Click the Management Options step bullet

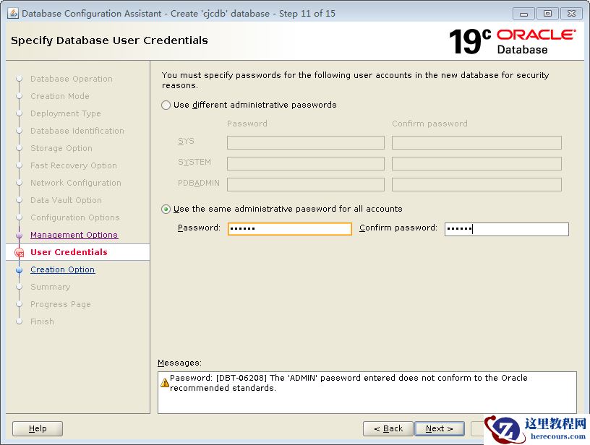pyautogui.click(x=20, y=236)
